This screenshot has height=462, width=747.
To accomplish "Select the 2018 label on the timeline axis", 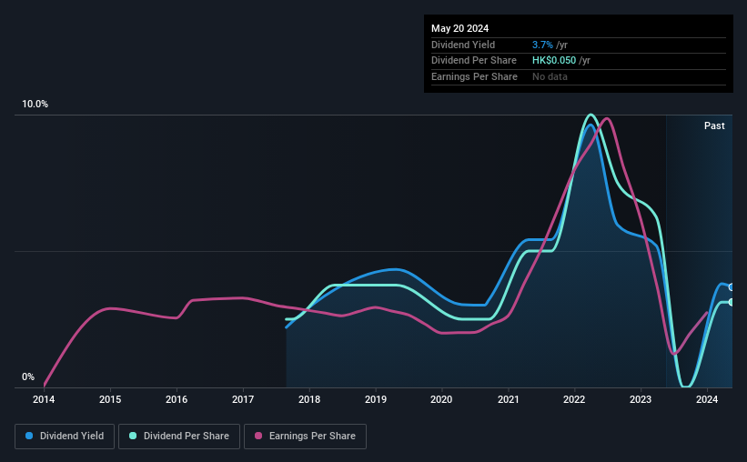I will pyautogui.click(x=309, y=399).
